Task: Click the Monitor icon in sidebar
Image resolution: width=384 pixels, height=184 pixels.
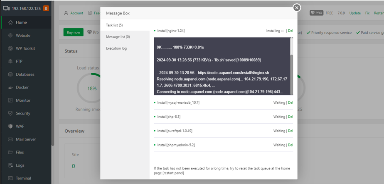Action: click(10, 100)
